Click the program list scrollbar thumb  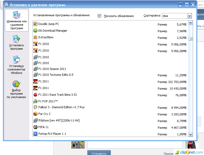[191, 39]
